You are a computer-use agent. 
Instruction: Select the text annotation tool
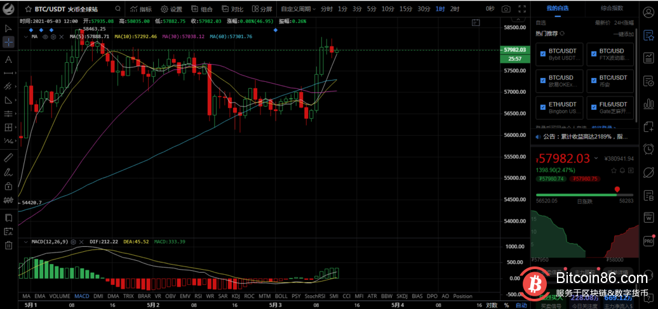click(8, 60)
